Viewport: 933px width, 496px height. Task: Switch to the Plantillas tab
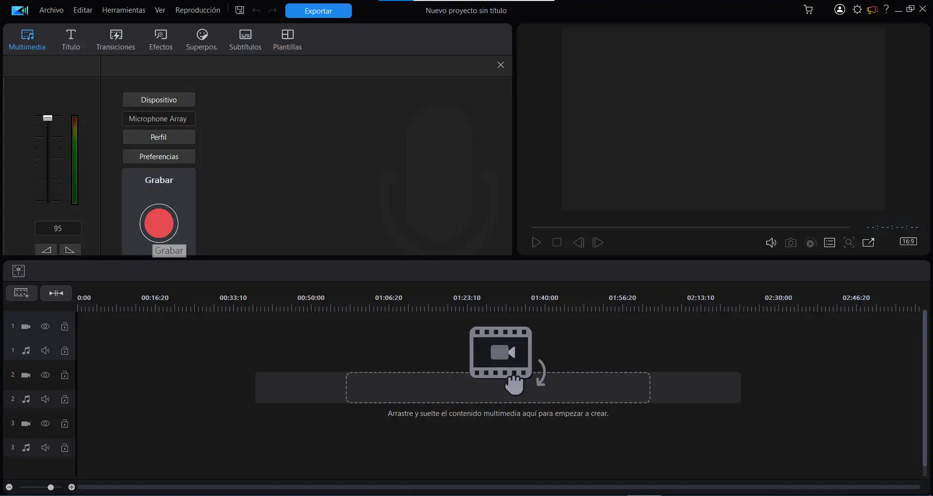coord(288,40)
